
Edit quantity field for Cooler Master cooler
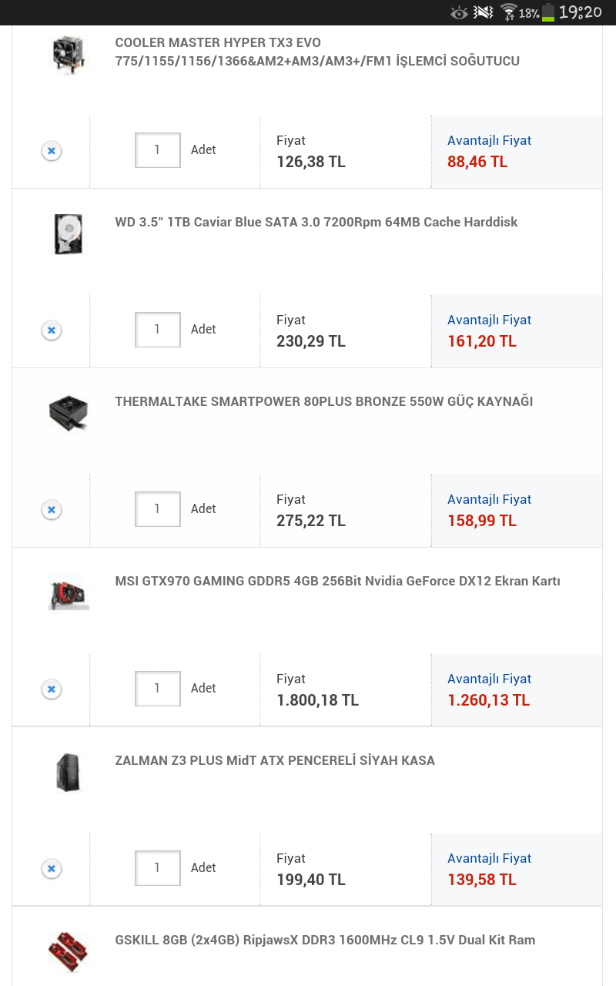(157, 150)
